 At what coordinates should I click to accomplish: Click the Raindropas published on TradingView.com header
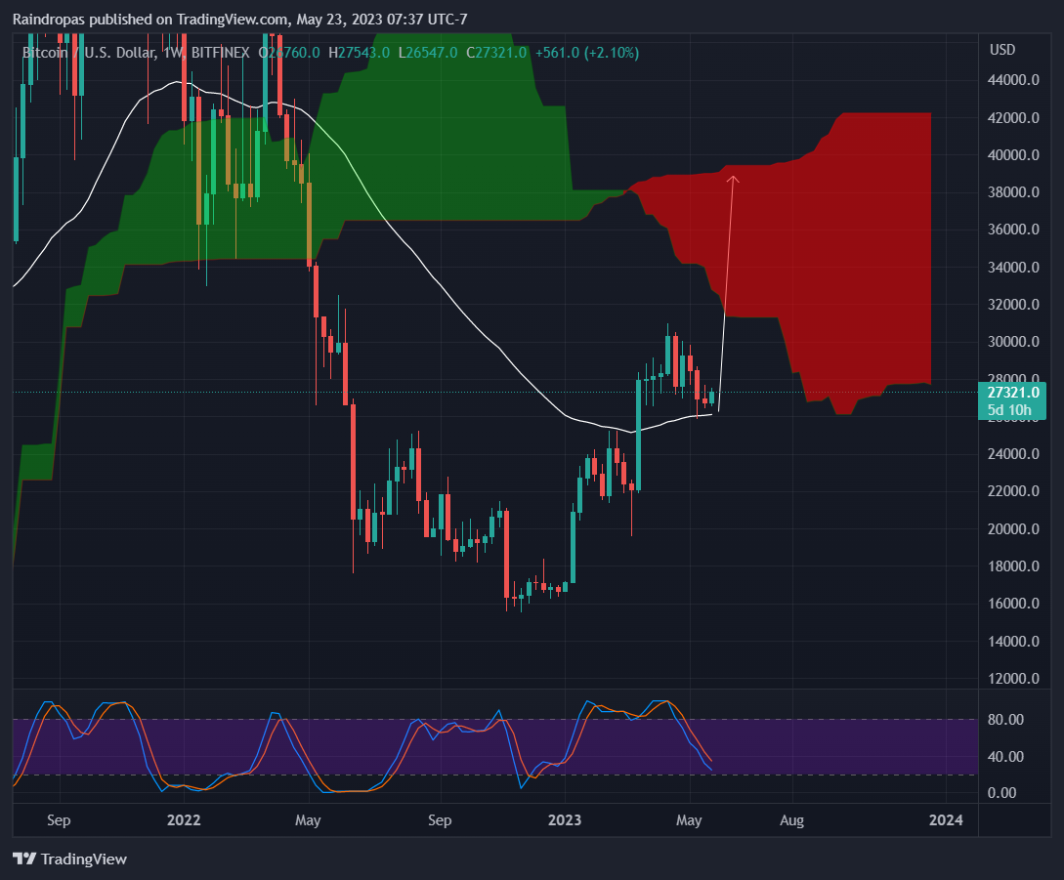pos(240,20)
